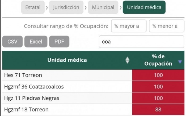Download table as PDF

click(59, 42)
